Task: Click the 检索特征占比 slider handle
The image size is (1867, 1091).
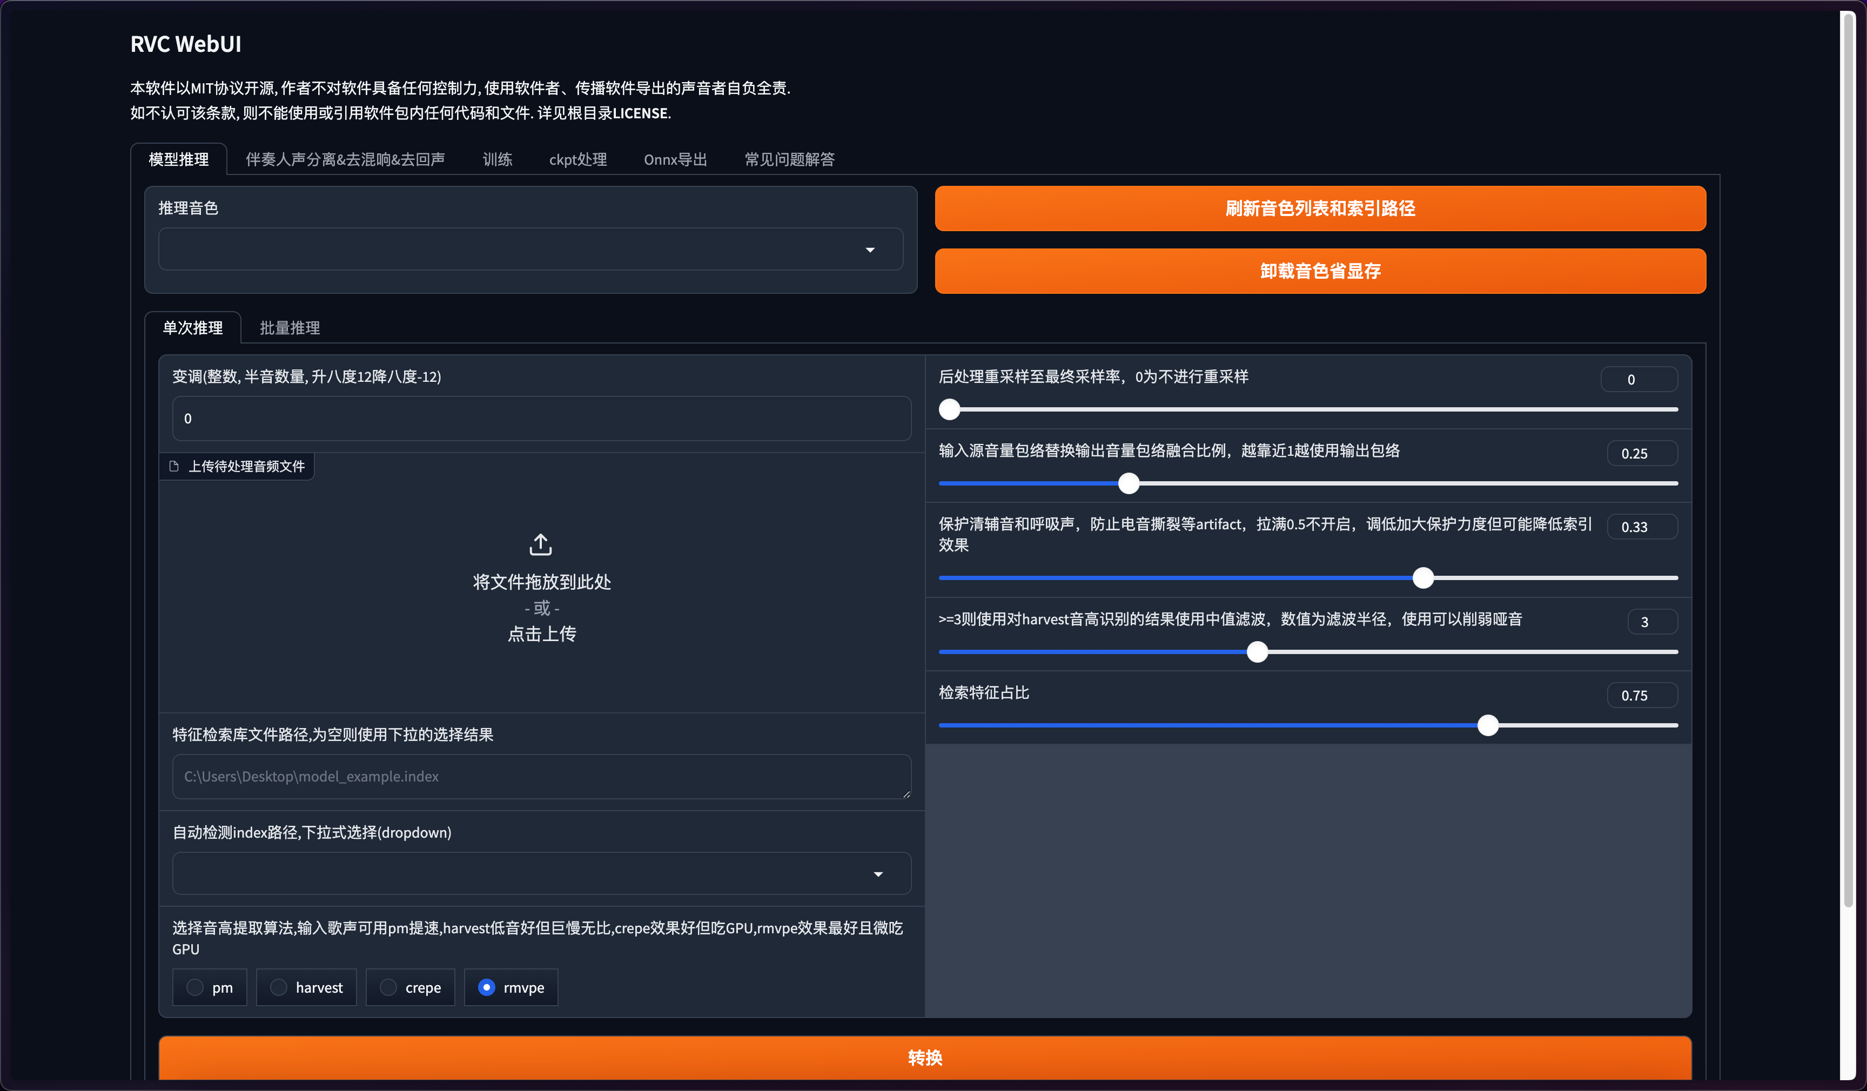Action: (1488, 725)
